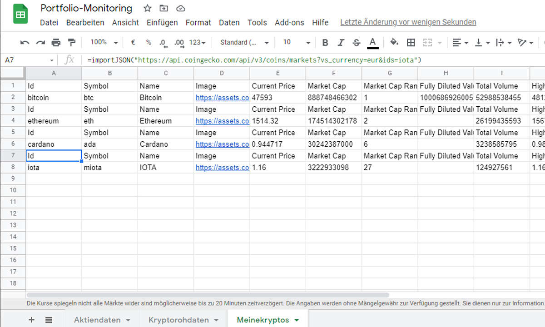Select the cell containing bitcoin
The image size is (545, 327).
54,98
